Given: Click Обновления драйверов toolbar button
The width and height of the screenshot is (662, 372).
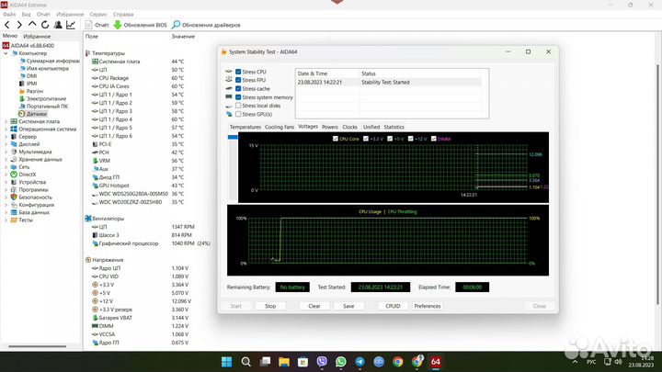Looking at the screenshot, I should 206,25.
